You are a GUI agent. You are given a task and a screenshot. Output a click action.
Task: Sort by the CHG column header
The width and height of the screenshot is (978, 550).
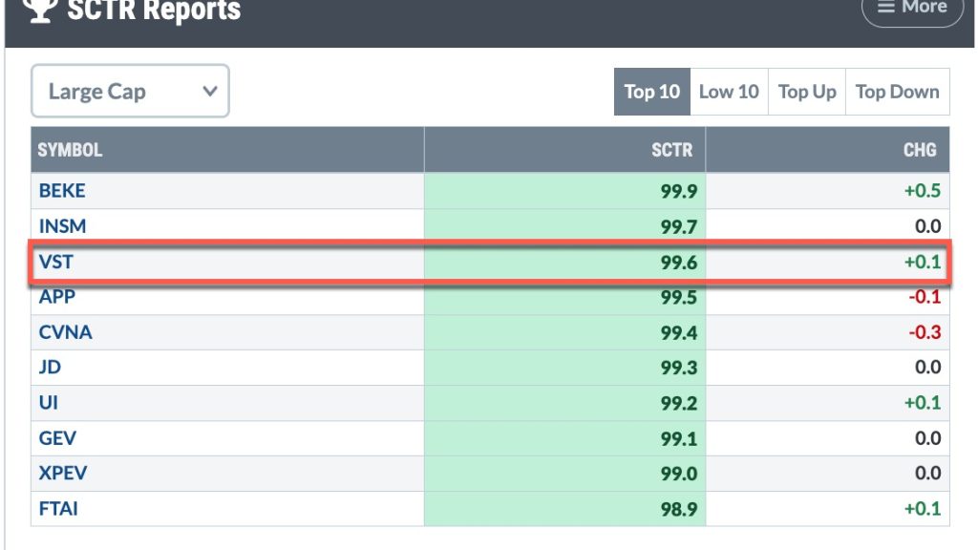pyautogui.click(x=920, y=150)
